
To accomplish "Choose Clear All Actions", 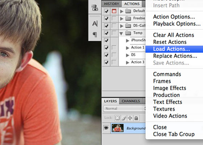I will (174, 35).
